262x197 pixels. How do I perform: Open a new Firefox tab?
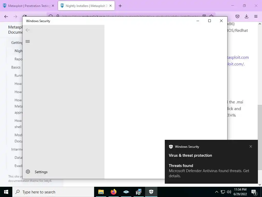point(120,6)
